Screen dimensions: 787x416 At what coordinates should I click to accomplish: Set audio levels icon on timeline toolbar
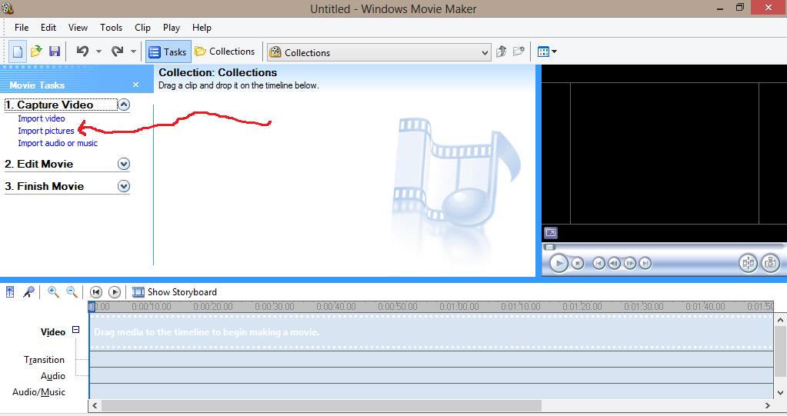(x=10, y=291)
